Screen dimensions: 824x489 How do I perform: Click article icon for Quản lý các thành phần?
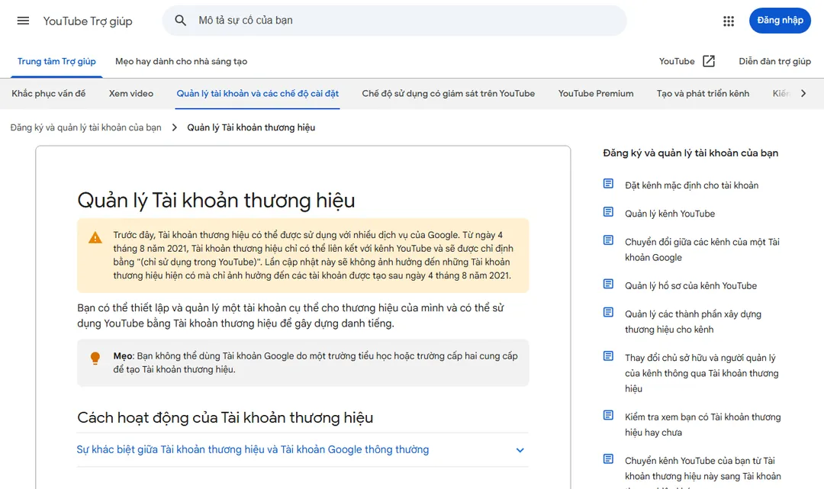click(608, 313)
